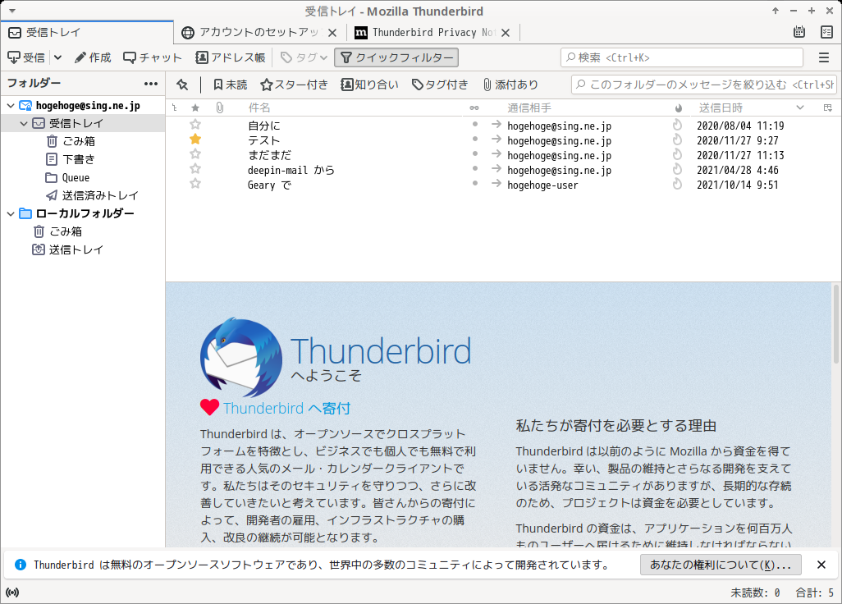
Task: Star the Geary で message
Action: tap(195, 184)
